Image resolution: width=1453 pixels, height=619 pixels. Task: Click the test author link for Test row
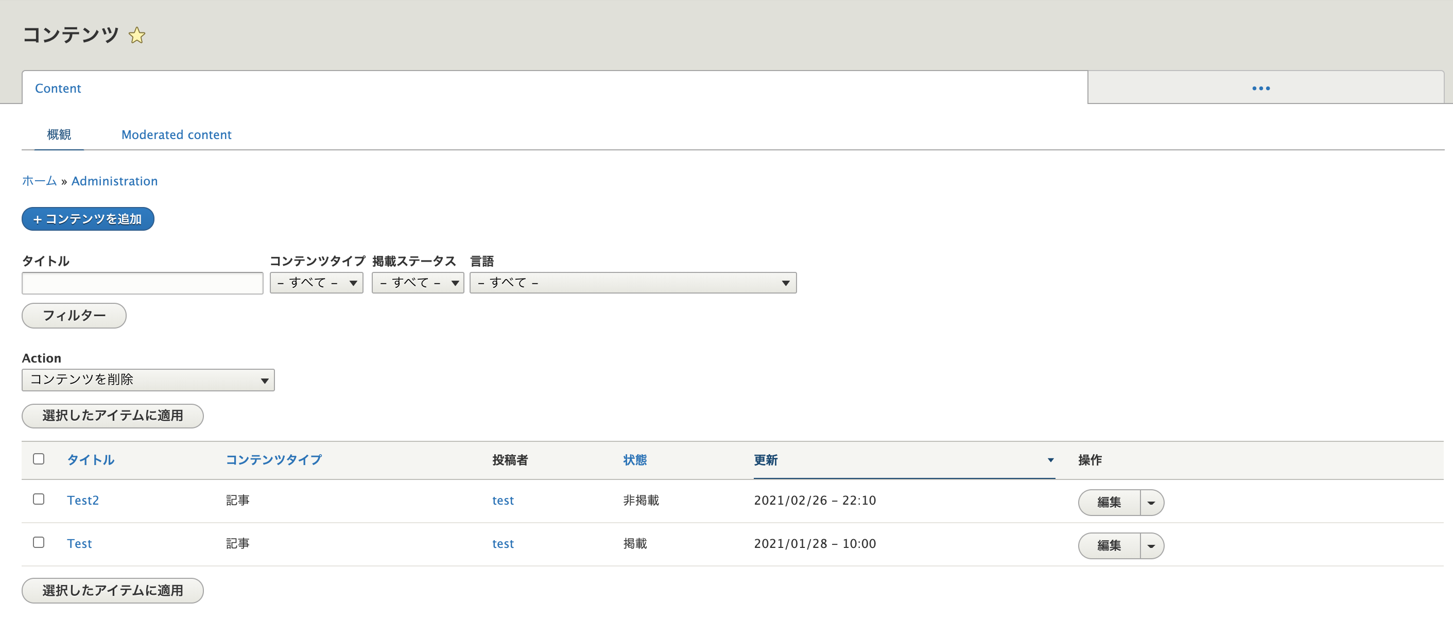click(503, 543)
